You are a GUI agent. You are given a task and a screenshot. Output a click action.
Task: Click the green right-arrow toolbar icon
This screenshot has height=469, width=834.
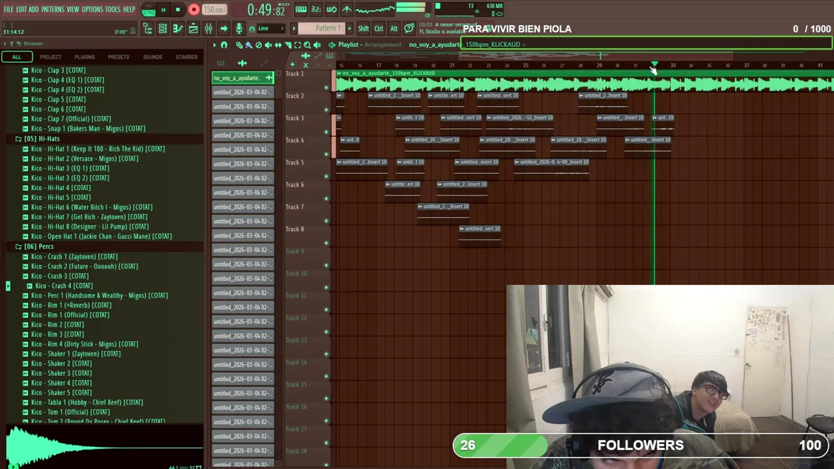click(224, 28)
